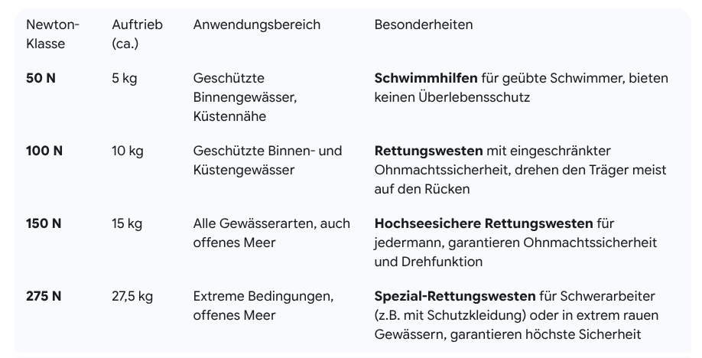The height and width of the screenshot is (358, 702).
Task: Select the Besonderheiten column header
Action: pos(423,24)
